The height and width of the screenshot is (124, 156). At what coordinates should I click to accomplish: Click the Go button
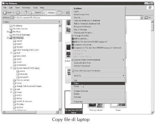click(147, 18)
